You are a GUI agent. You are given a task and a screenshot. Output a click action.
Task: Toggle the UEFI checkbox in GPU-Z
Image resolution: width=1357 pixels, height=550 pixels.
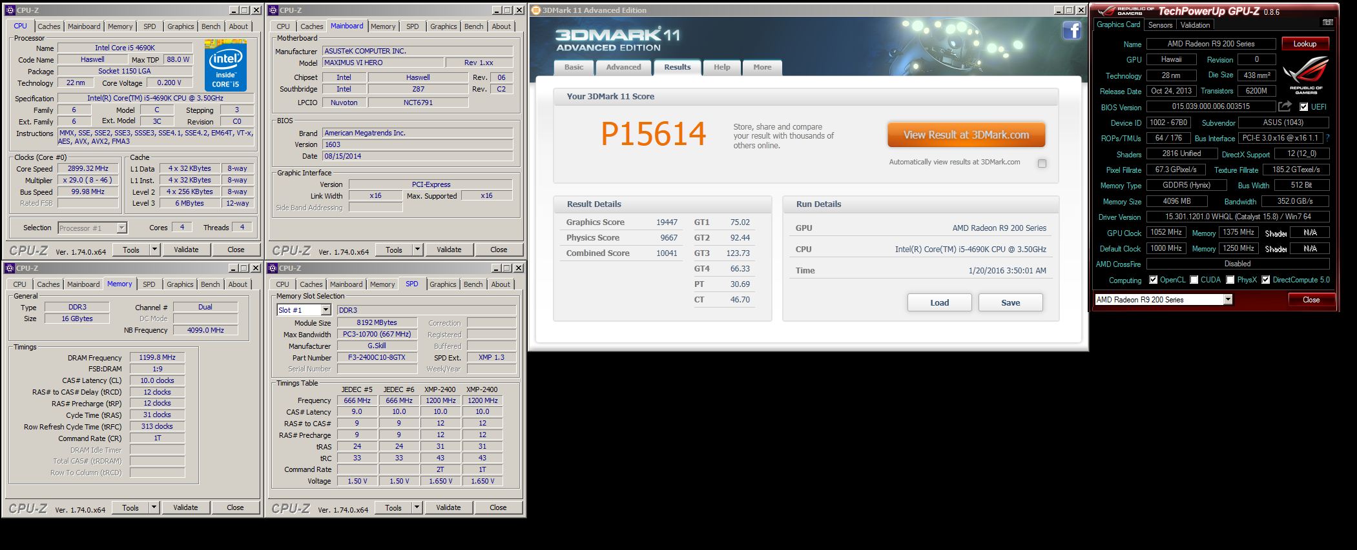[1303, 107]
